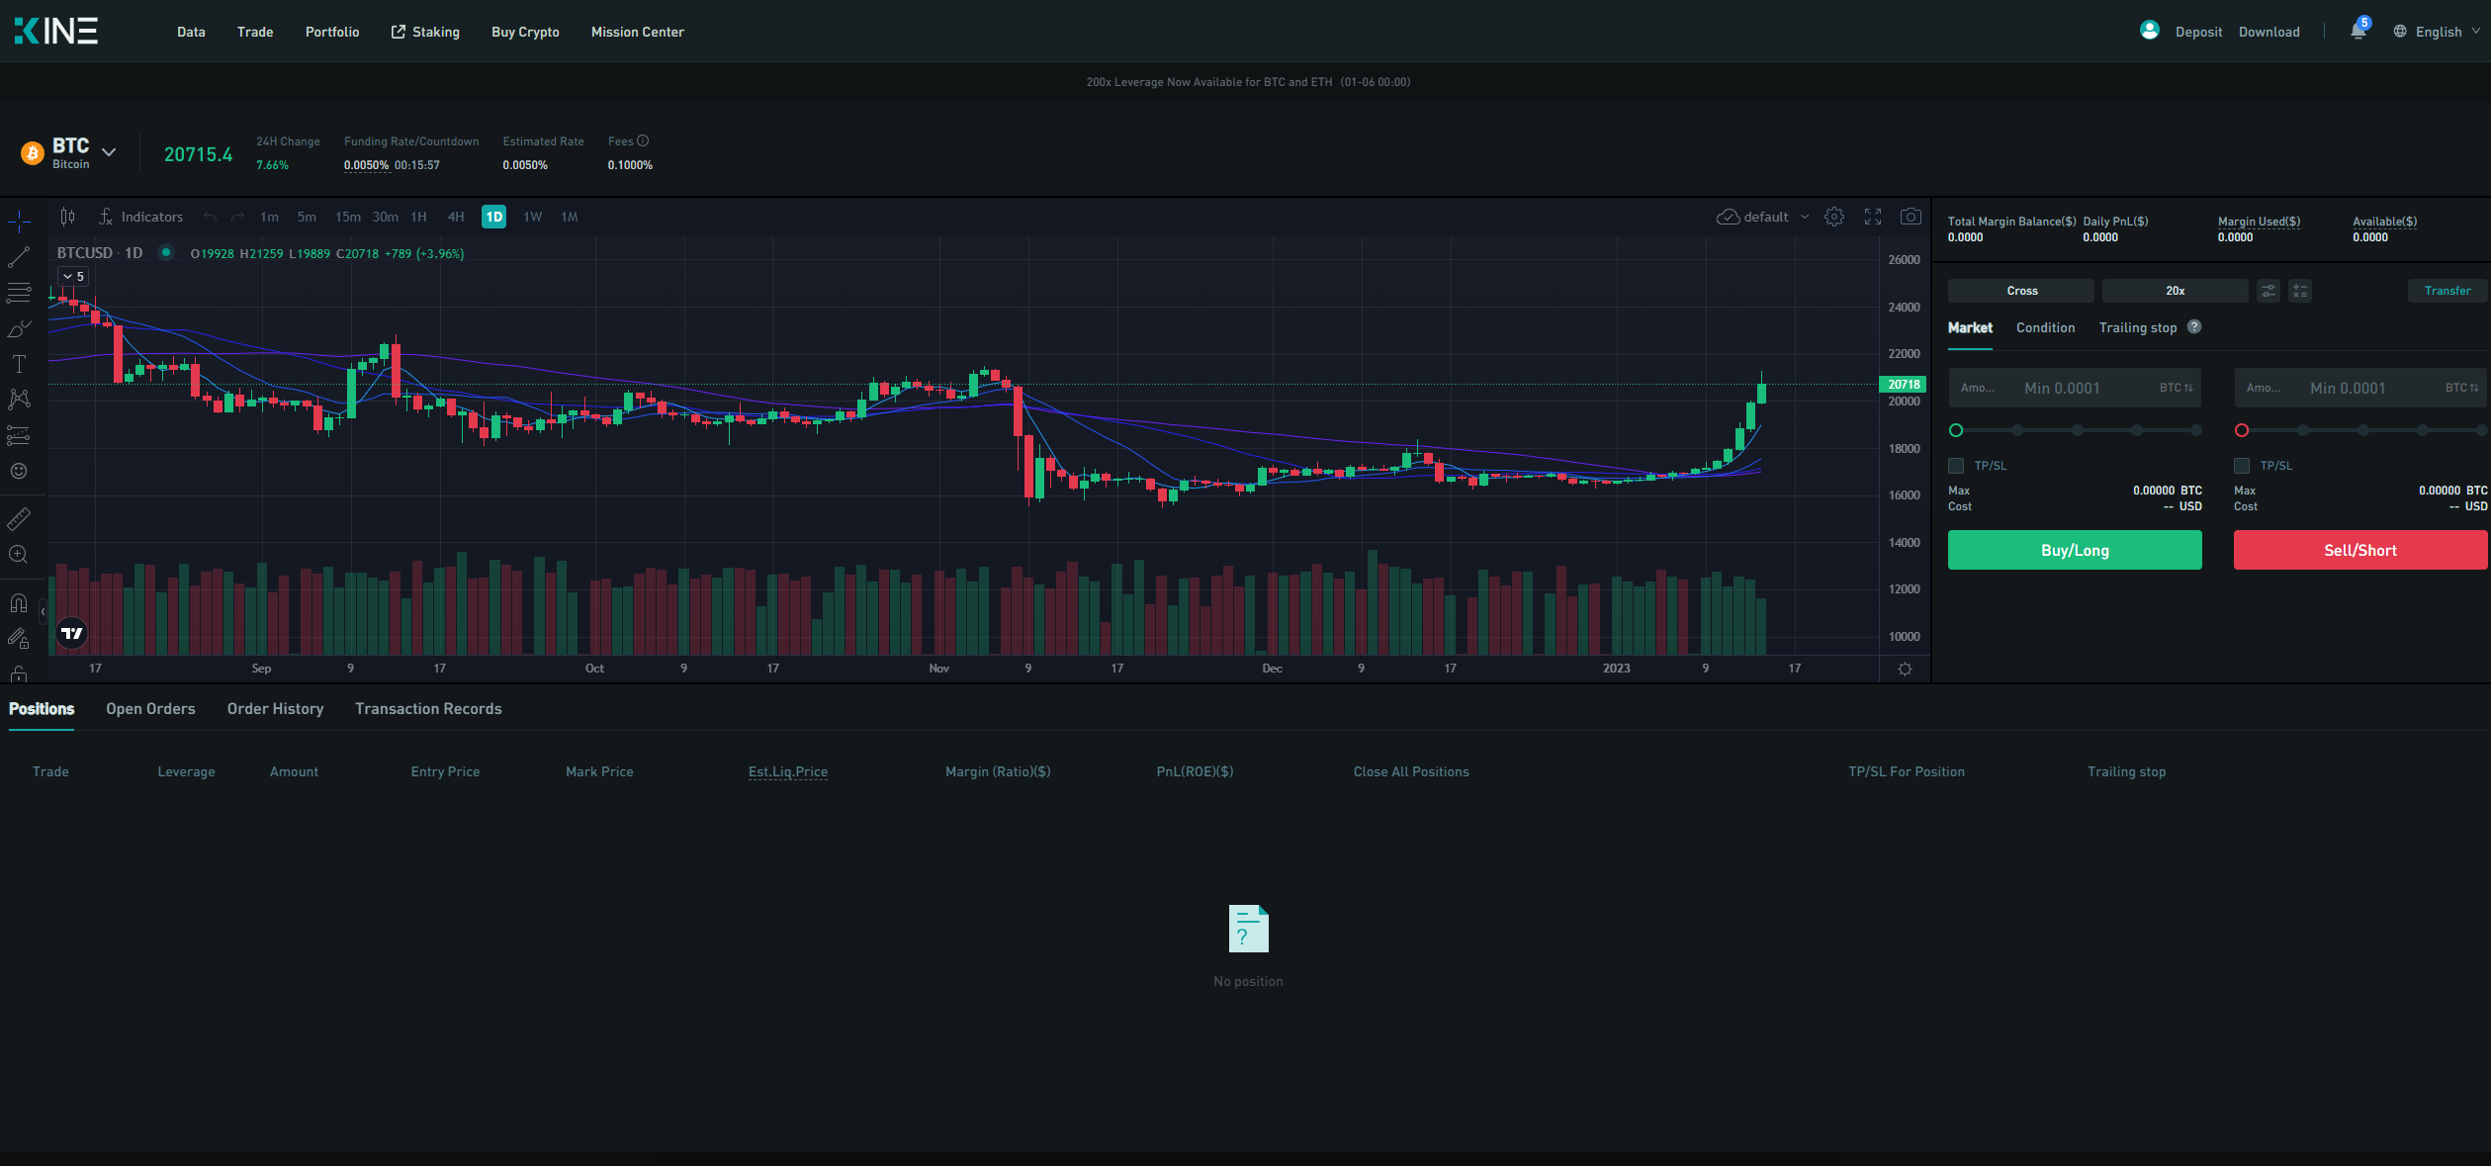The height and width of the screenshot is (1166, 2491).
Task: Expand the indicator legend showing 5
Action: [x=73, y=277]
